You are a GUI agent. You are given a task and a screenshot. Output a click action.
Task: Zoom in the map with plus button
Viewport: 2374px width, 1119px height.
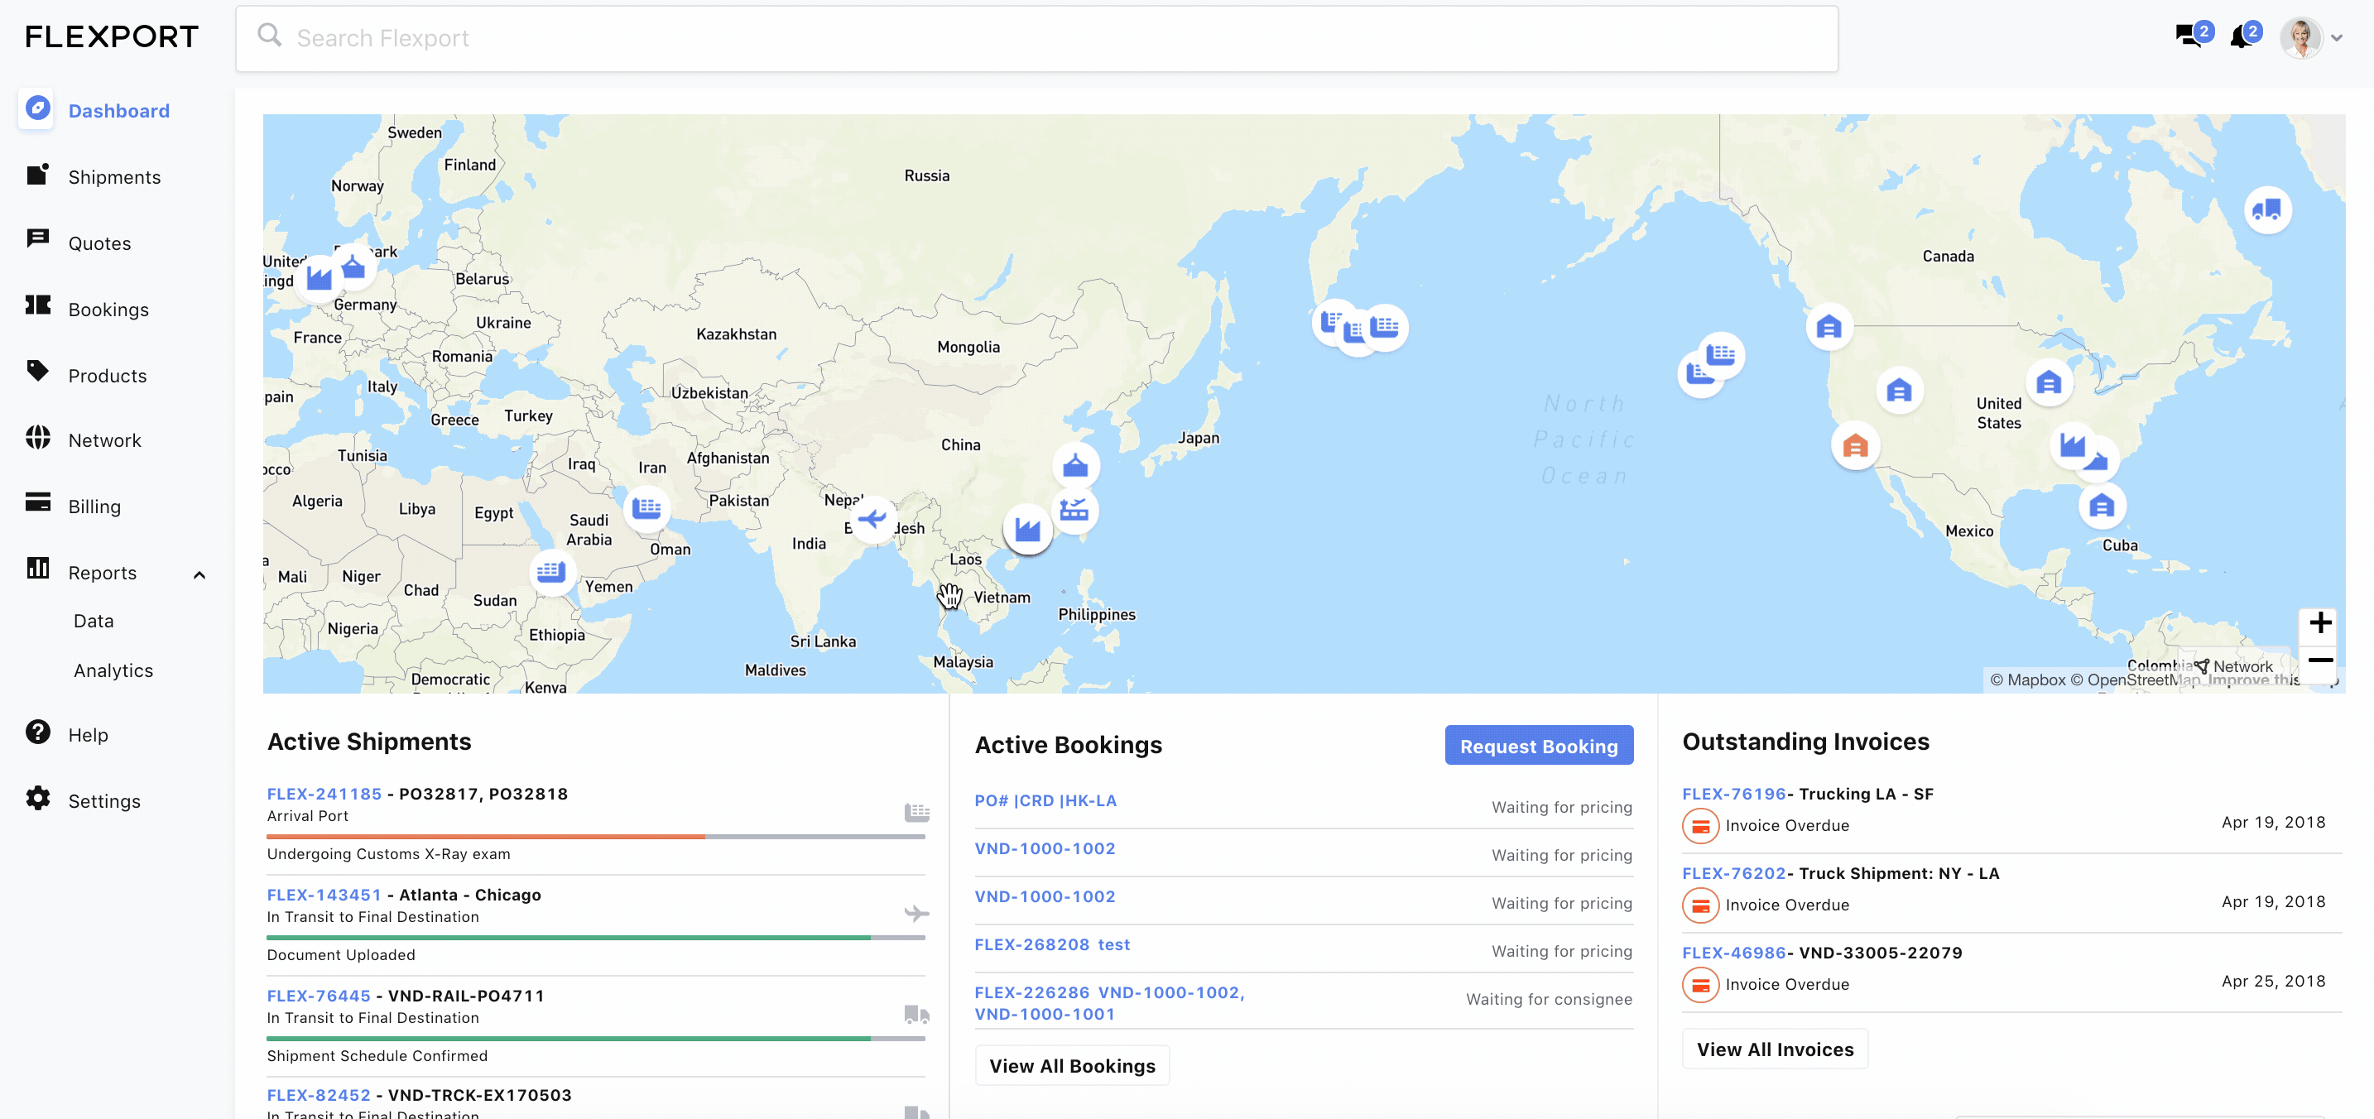[2319, 623]
